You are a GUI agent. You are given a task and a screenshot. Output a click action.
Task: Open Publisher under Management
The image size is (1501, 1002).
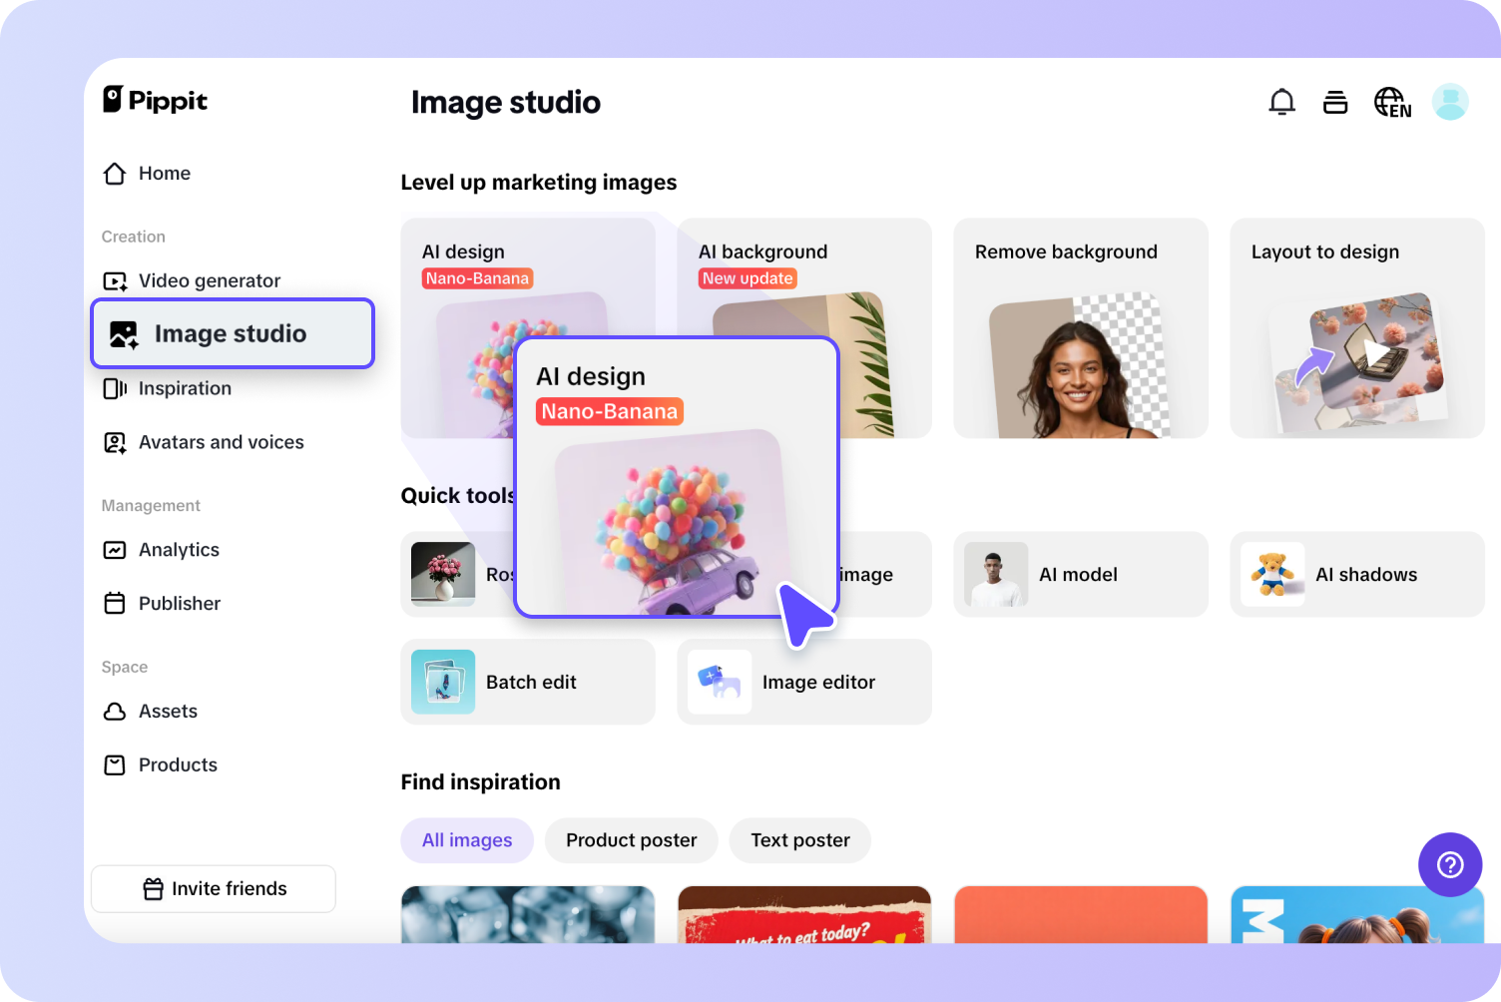pos(179,603)
